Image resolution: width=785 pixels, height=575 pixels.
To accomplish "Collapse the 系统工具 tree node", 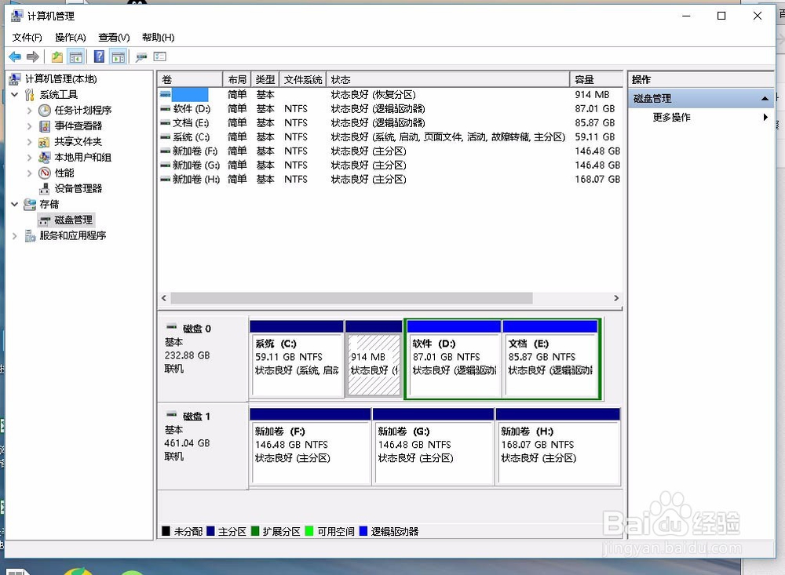I will pyautogui.click(x=15, y=95).
